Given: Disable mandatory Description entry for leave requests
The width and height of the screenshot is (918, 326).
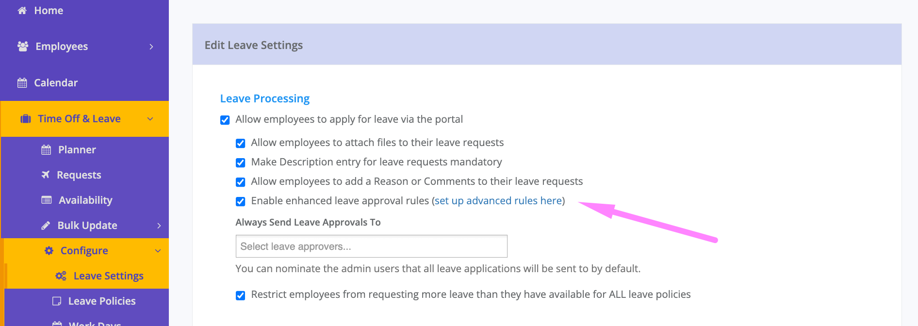Looking at the screenshot, I should 241,162.
